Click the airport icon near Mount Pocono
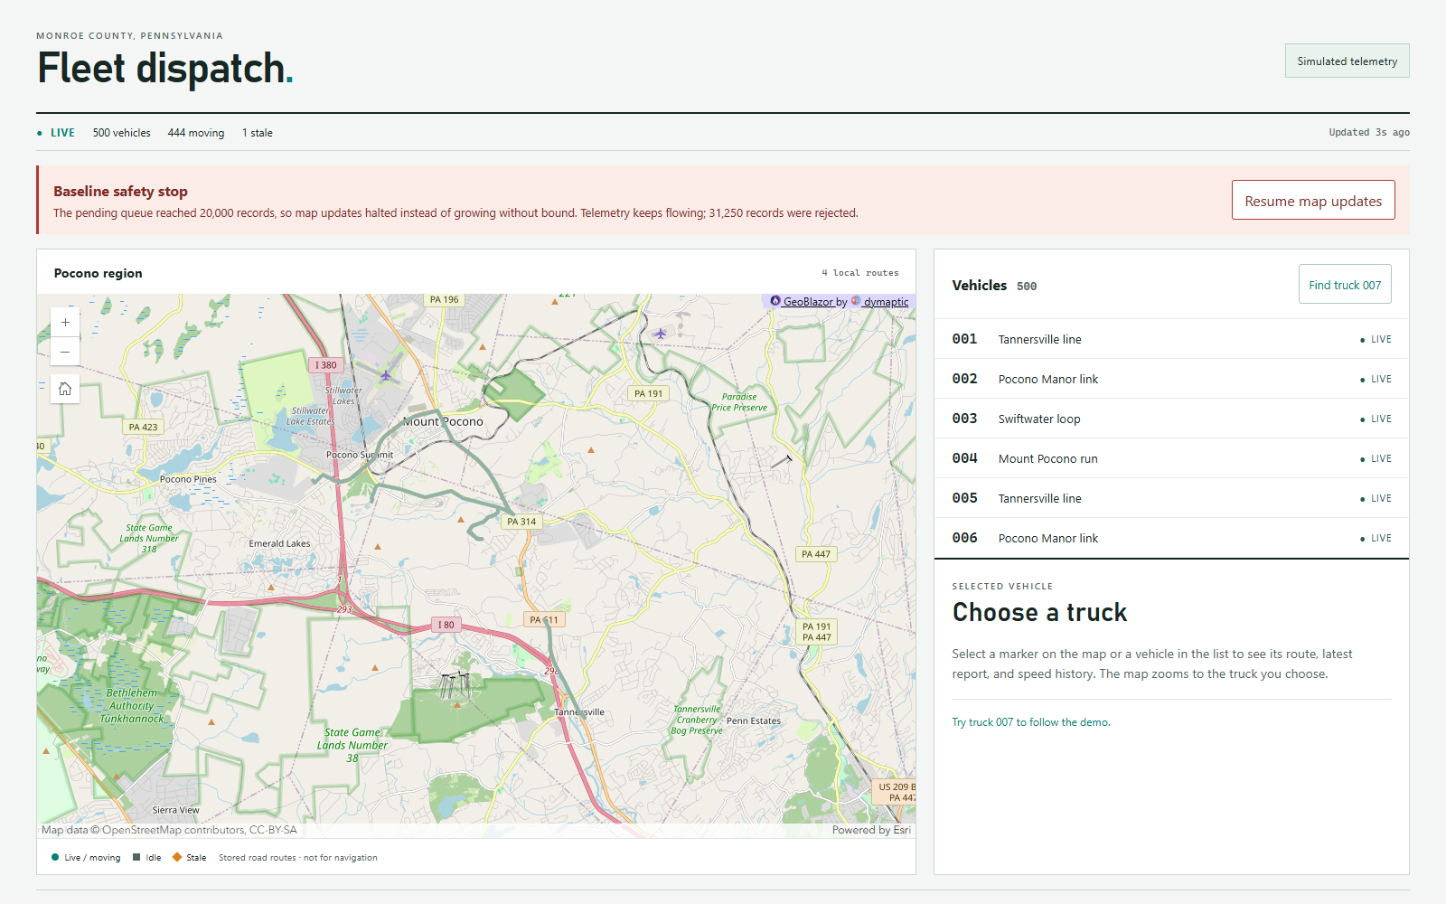1446x904 pixels. pyautogui.click(x=386, y=375)
